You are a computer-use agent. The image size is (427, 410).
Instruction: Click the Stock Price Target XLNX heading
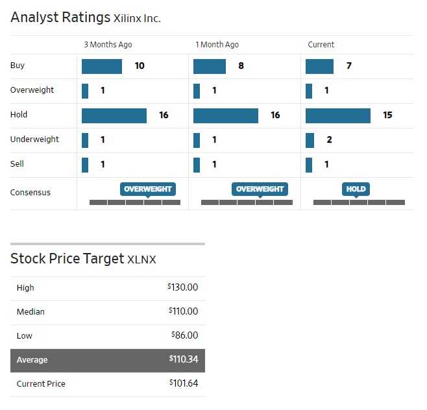(83, 259)
